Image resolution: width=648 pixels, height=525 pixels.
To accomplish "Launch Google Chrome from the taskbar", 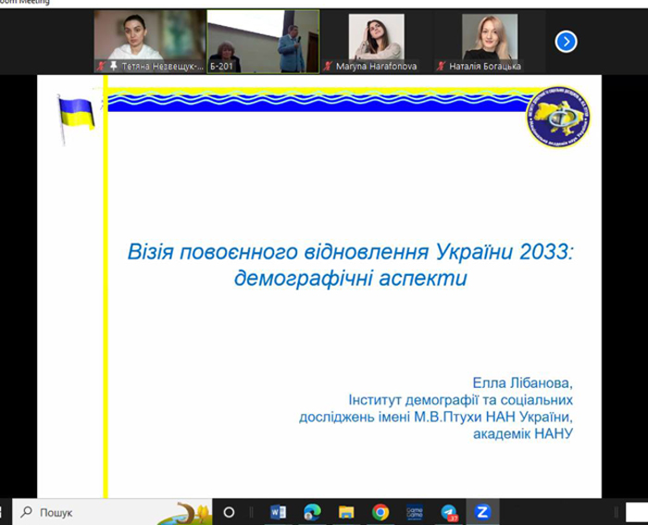I will 380,513.
